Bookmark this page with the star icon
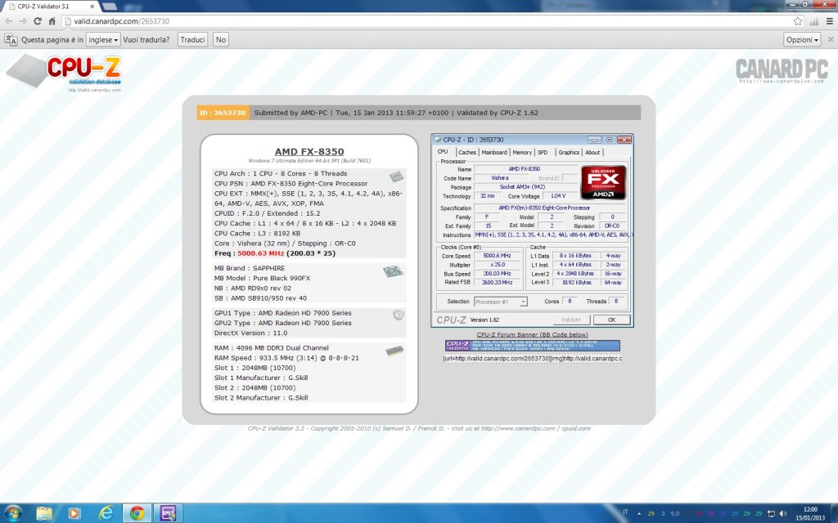838x523 pixels. (798, 21)
